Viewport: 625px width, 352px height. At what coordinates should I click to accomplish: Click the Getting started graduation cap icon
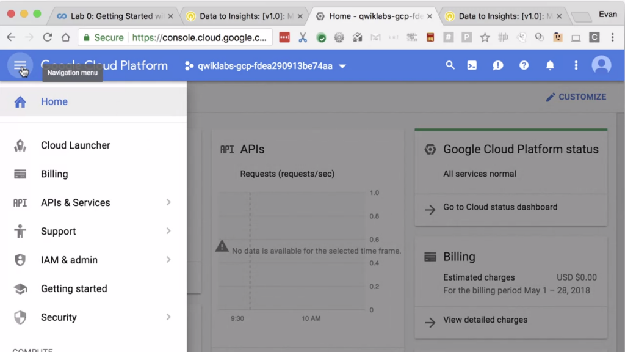click(20, 288)
